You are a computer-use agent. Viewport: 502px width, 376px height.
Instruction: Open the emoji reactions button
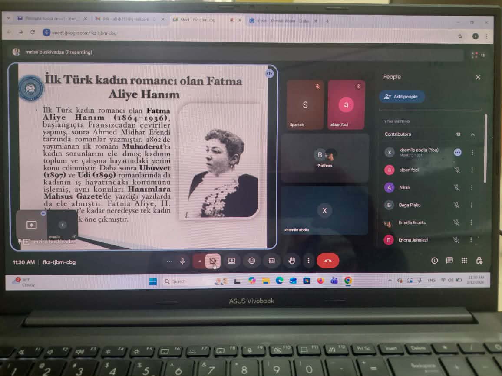pyautogui.click(x=251, y=261)
